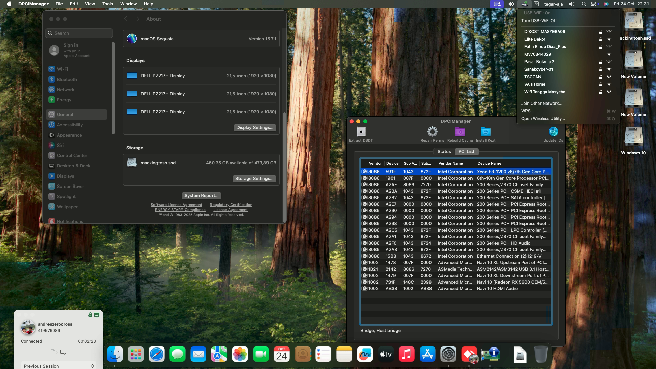The width and height of the screenshot is (656, 369).
Task: Open ENERGY STAR Compliance link
Action: (x=180, y=210)
